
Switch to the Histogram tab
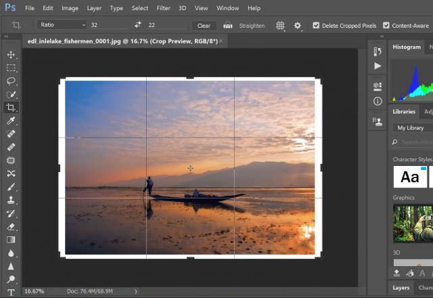407,47
